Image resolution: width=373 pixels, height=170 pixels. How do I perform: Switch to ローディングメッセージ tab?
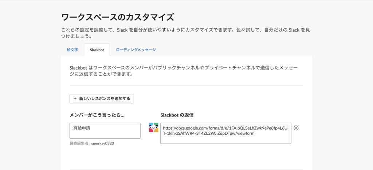[x=136, y=50]
